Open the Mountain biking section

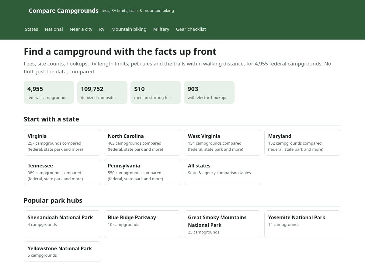(x=129, y=29)
